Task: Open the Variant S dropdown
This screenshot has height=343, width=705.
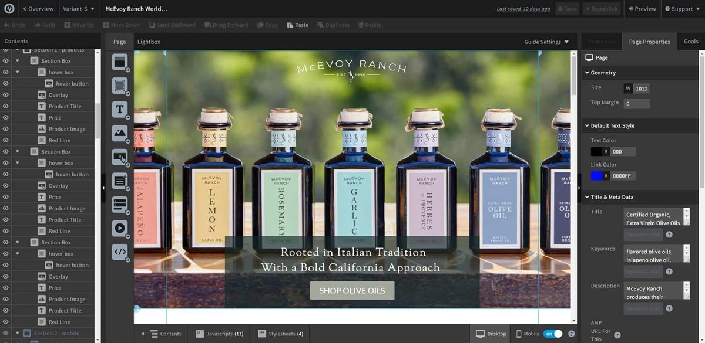Action: [78, 8]
